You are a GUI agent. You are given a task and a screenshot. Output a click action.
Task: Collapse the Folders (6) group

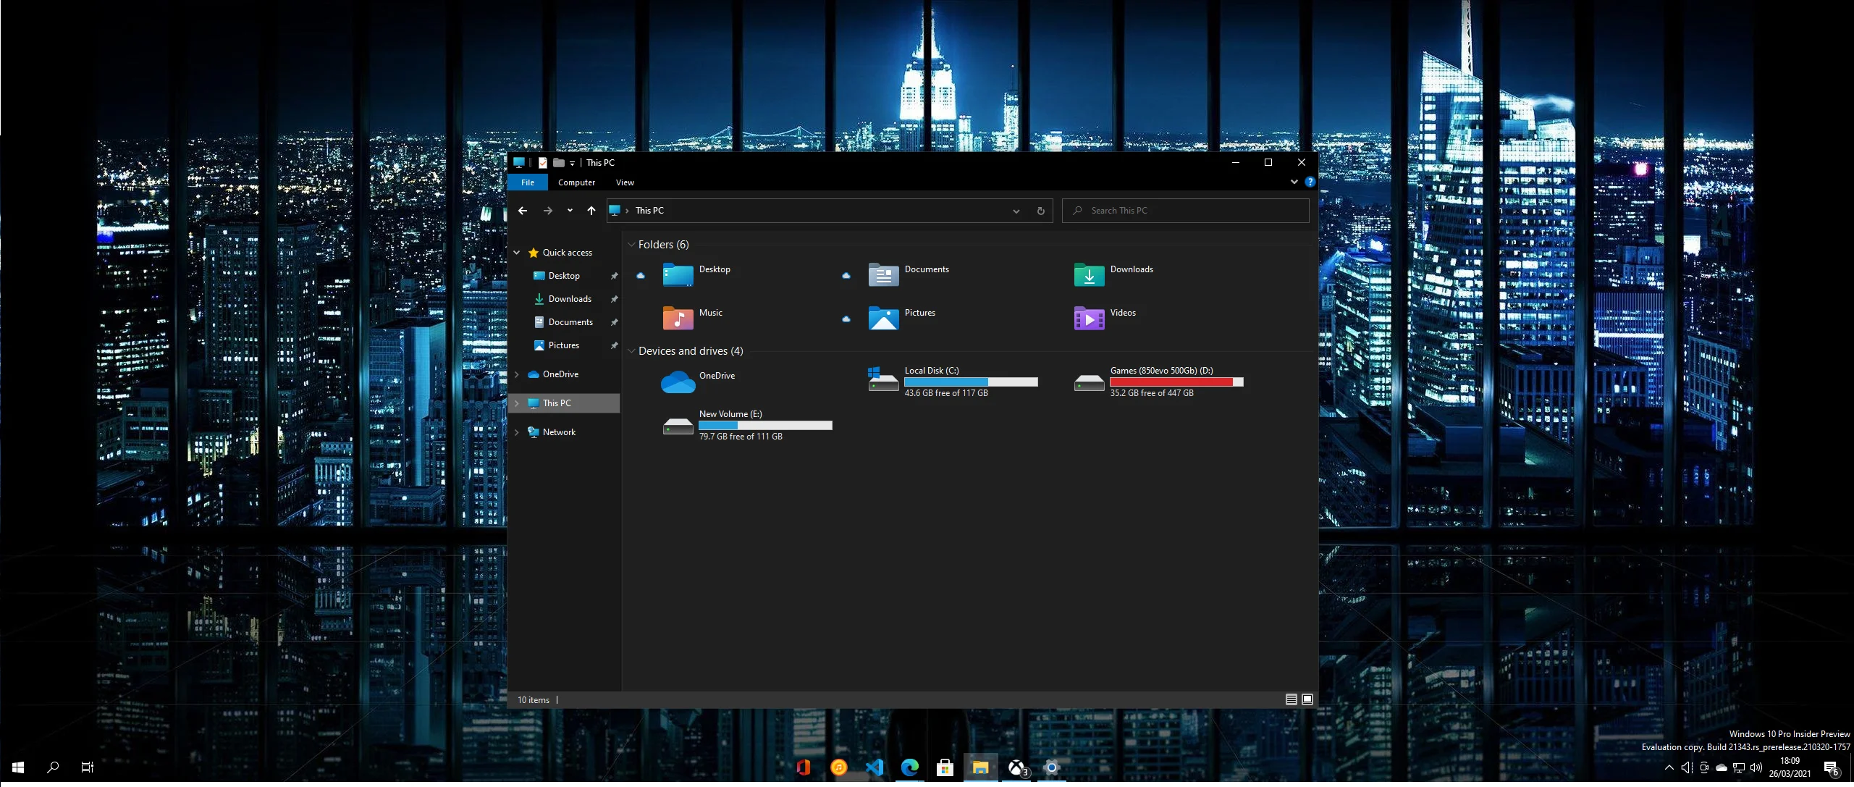(x=631, y=245)
